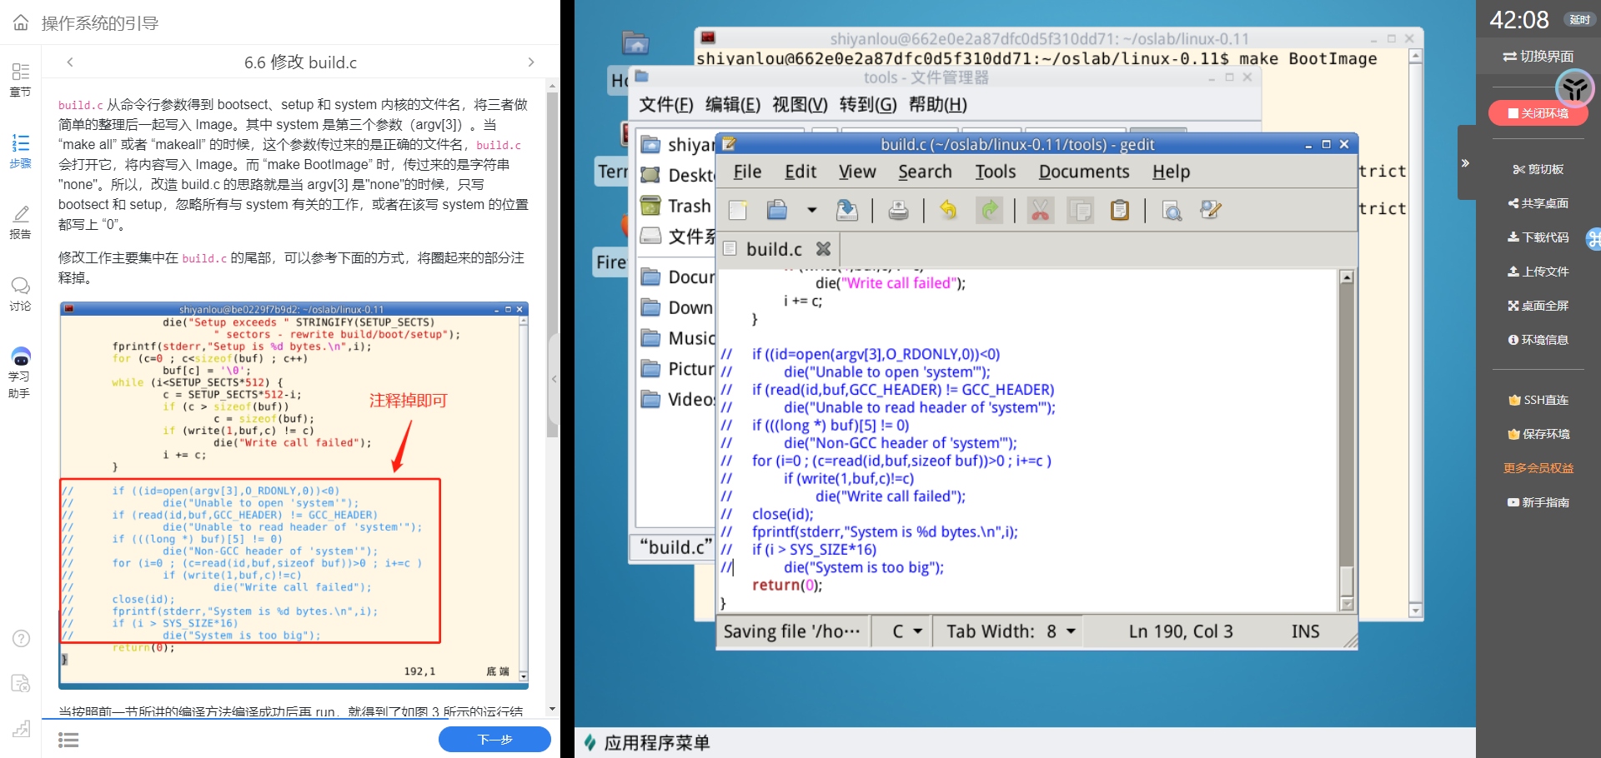This screenshot has height=758, width=1601.
Task: Click the Find and Replace icon
Action: tap(1210, 211)
